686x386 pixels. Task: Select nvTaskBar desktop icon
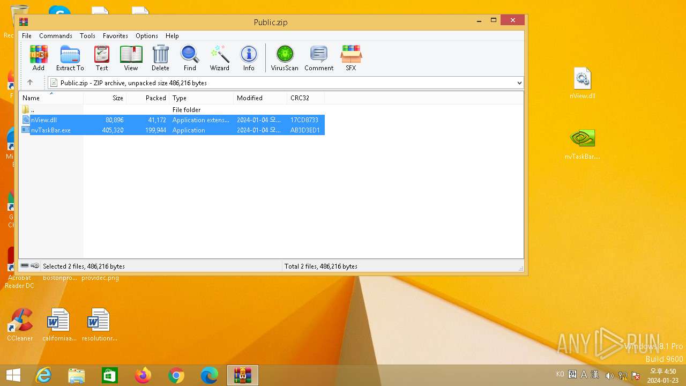583,144
